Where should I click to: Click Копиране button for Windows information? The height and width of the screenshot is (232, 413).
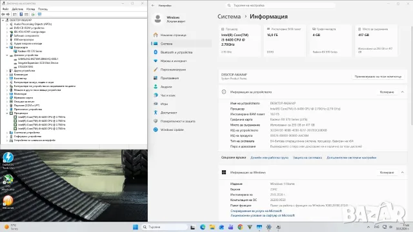[387, 173]
